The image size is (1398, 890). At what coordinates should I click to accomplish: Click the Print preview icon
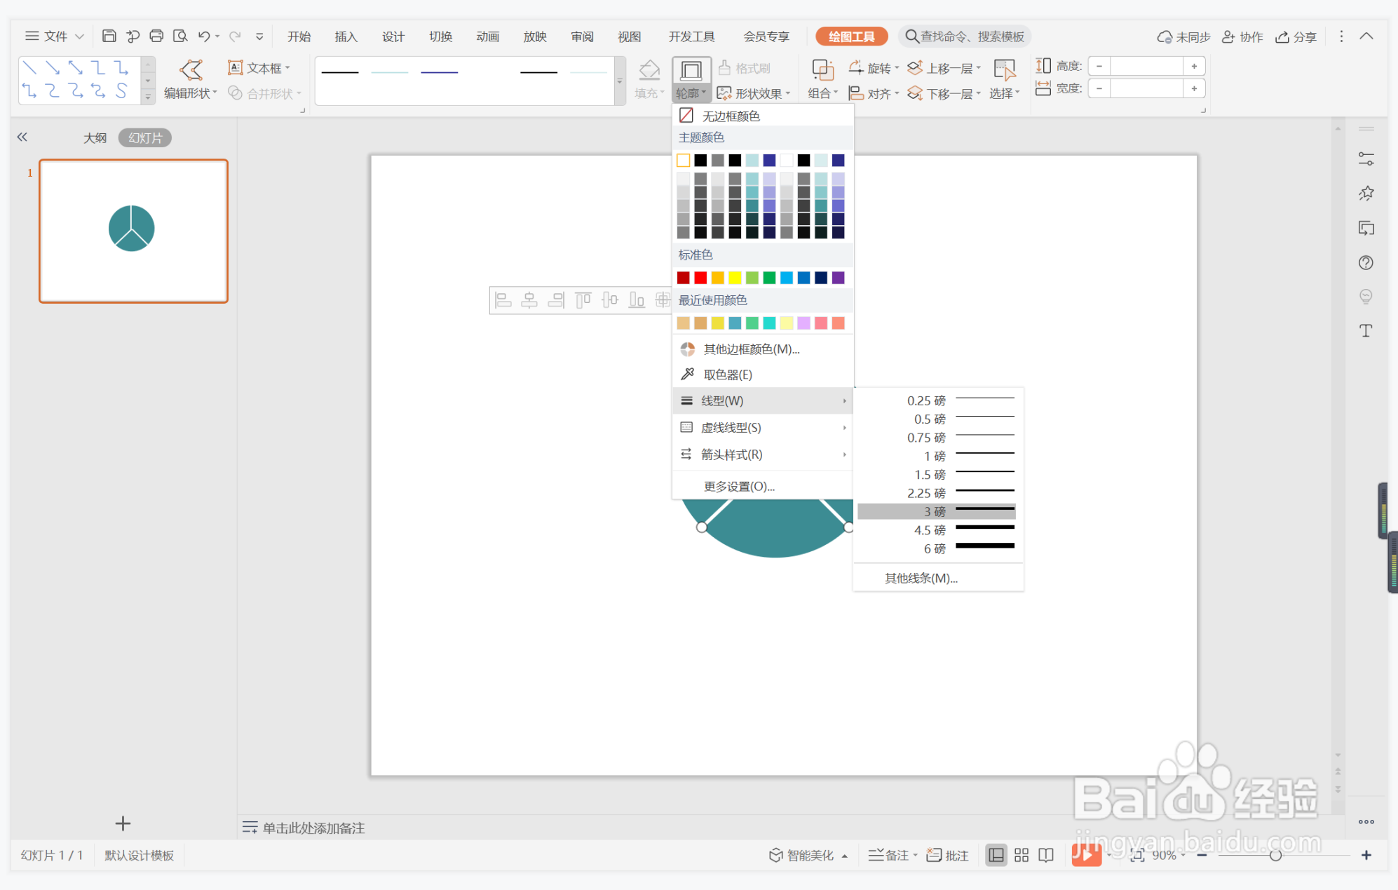[180, 36]
